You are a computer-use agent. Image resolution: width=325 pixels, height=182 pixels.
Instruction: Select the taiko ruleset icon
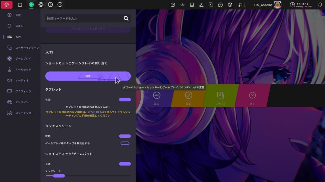click(x=41, y=4)
